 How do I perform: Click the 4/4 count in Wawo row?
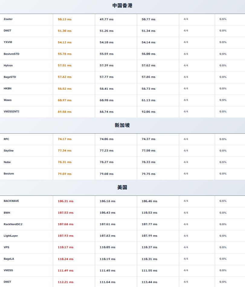[186, 100]
